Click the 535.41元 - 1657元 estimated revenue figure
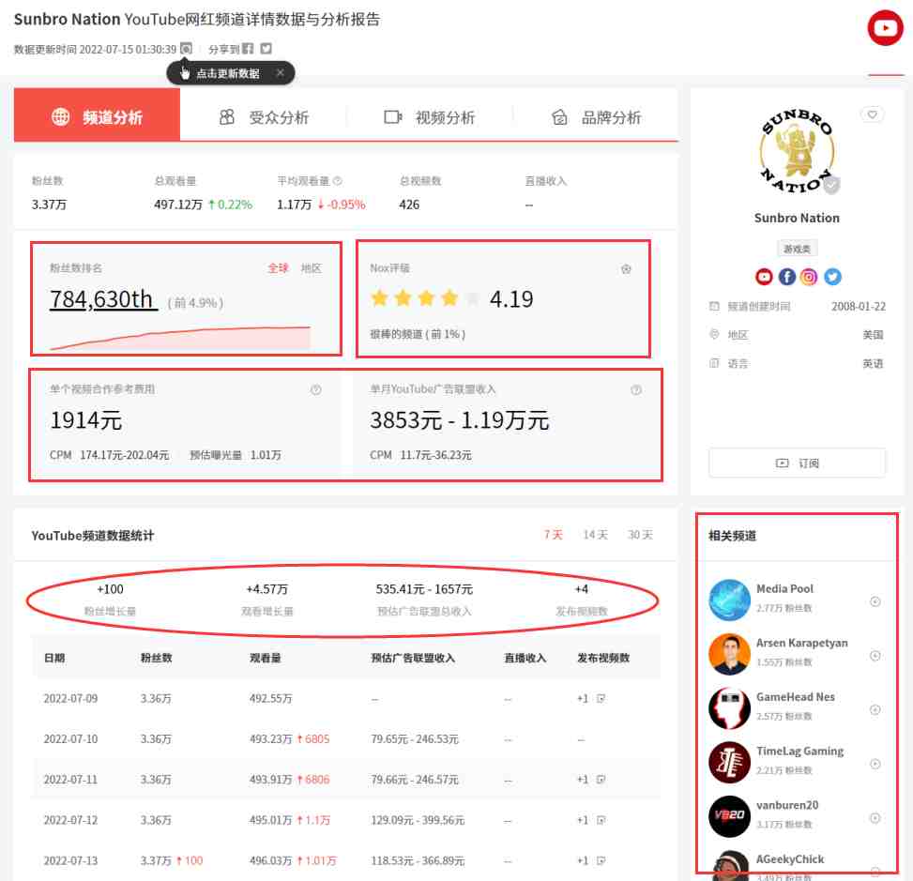This screenshot has height=881, width=913. pyautogui.click(x=424, y=589)
